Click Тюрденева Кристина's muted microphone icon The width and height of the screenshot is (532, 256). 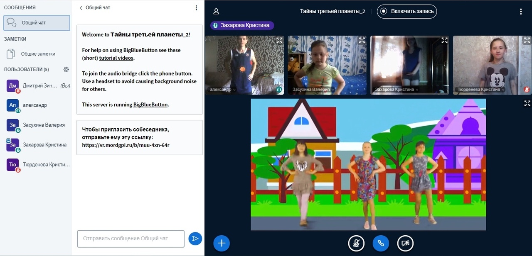pyautogui.click(x=527, y=90)
